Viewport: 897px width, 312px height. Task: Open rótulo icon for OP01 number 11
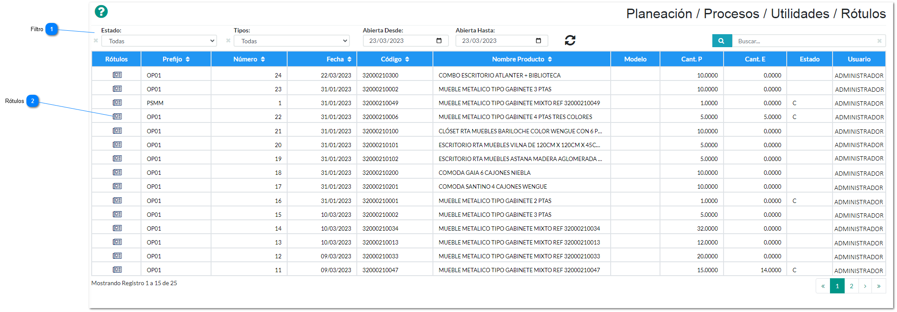[x=117, y=270]
